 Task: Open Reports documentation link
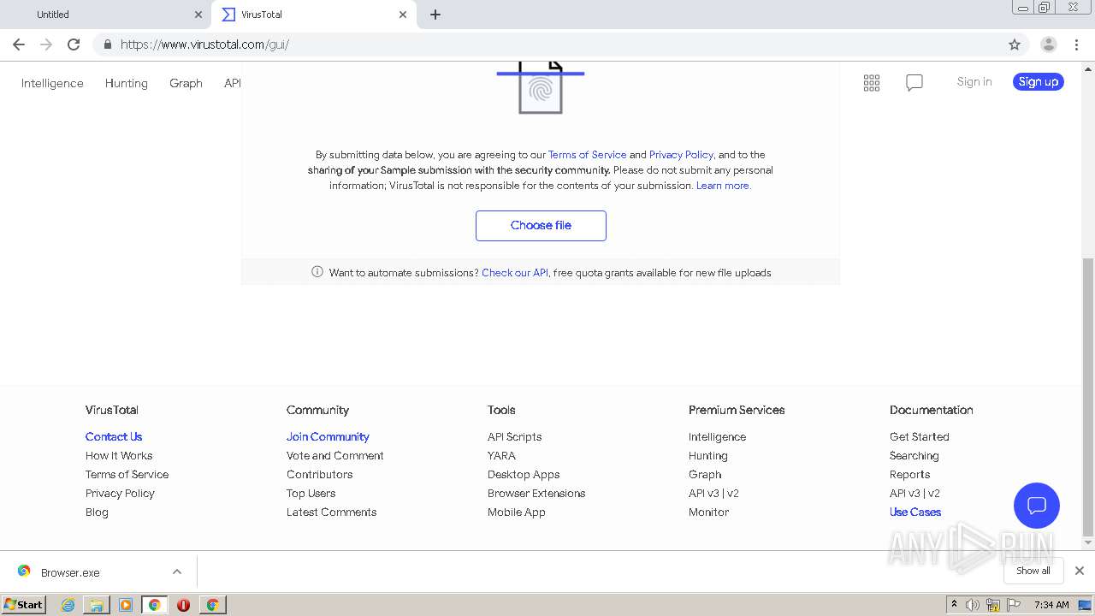tap(909, 474)
